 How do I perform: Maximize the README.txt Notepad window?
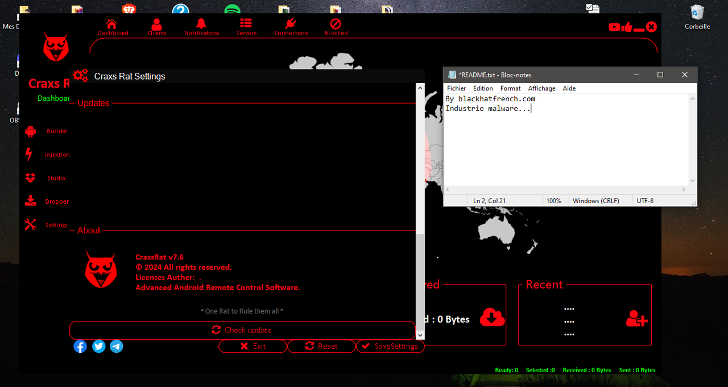[660, 75]
